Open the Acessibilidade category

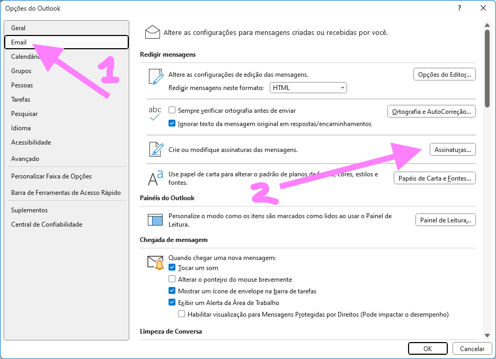pos(66,142)
